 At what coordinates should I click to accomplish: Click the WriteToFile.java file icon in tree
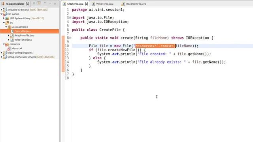coord(12,40)
